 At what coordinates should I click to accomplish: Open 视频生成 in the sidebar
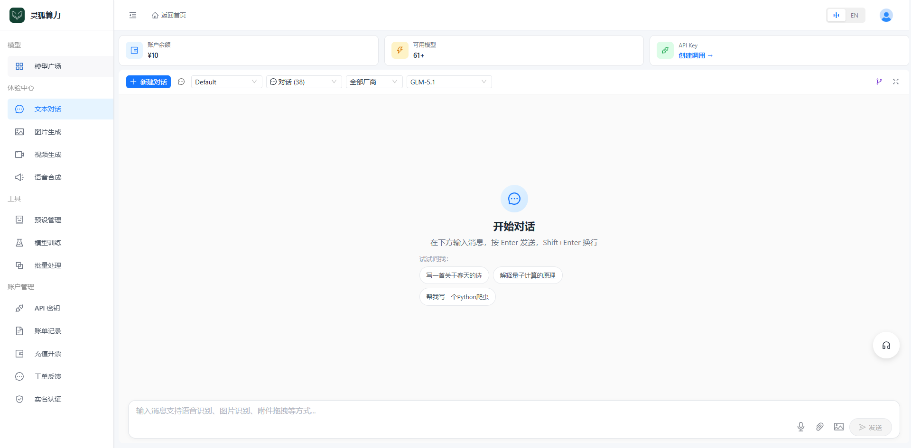tap(60, 155)
